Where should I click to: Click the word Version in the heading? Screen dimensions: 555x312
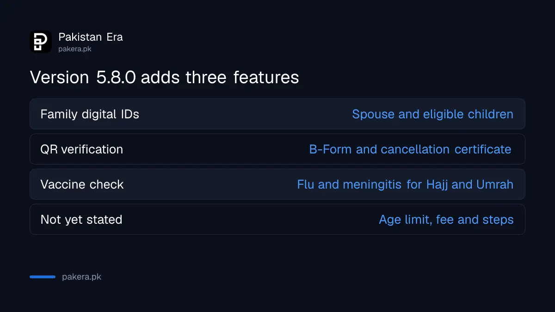click(x=59, y=77)
